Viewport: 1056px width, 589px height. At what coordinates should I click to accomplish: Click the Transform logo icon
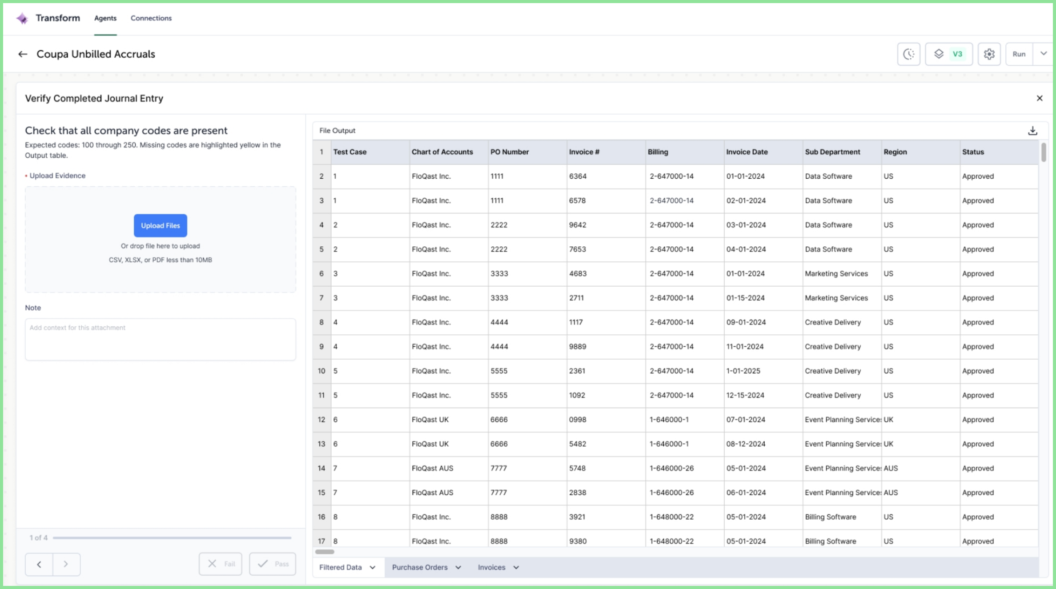coord(22,18)
